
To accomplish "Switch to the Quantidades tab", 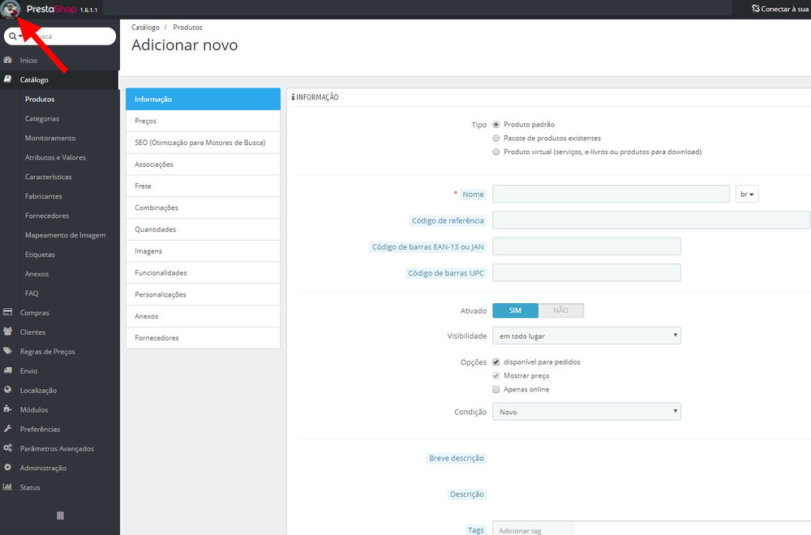I will pos(203,229).
